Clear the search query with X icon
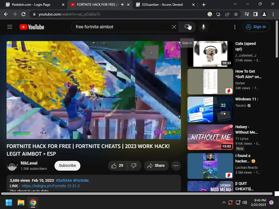 (x=174, y=27)
